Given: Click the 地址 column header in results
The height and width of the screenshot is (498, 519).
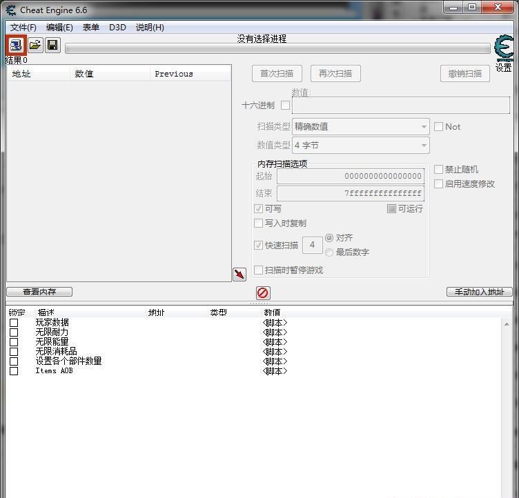Looking at the screenshot, I should coord(39,74).
